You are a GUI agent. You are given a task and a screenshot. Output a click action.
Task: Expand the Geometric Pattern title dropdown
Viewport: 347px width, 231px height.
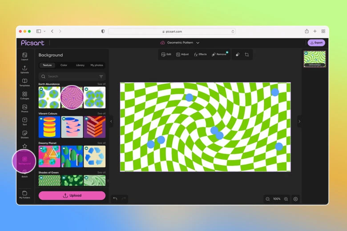(x=198, y=43)
